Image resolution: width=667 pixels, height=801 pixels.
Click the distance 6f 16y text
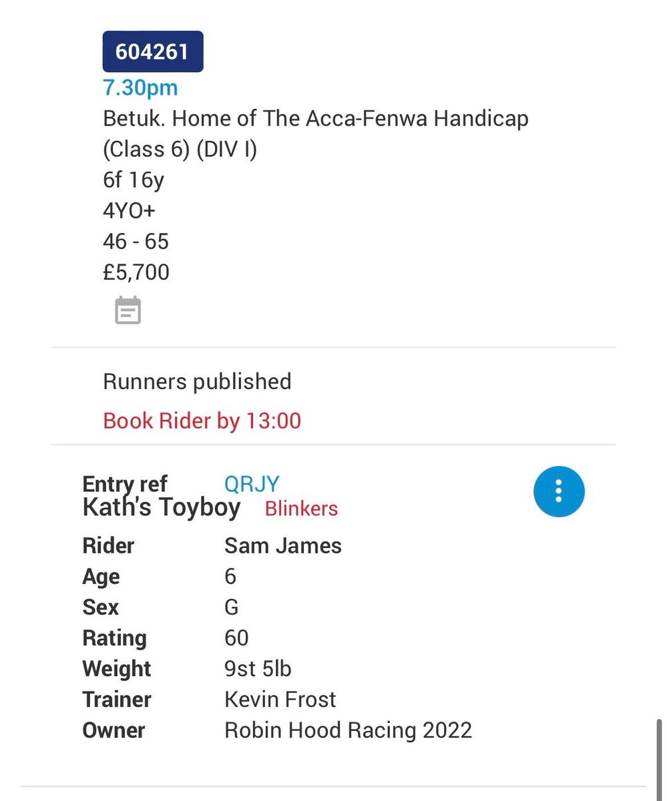pyautogui.click(x=134, y=180)
